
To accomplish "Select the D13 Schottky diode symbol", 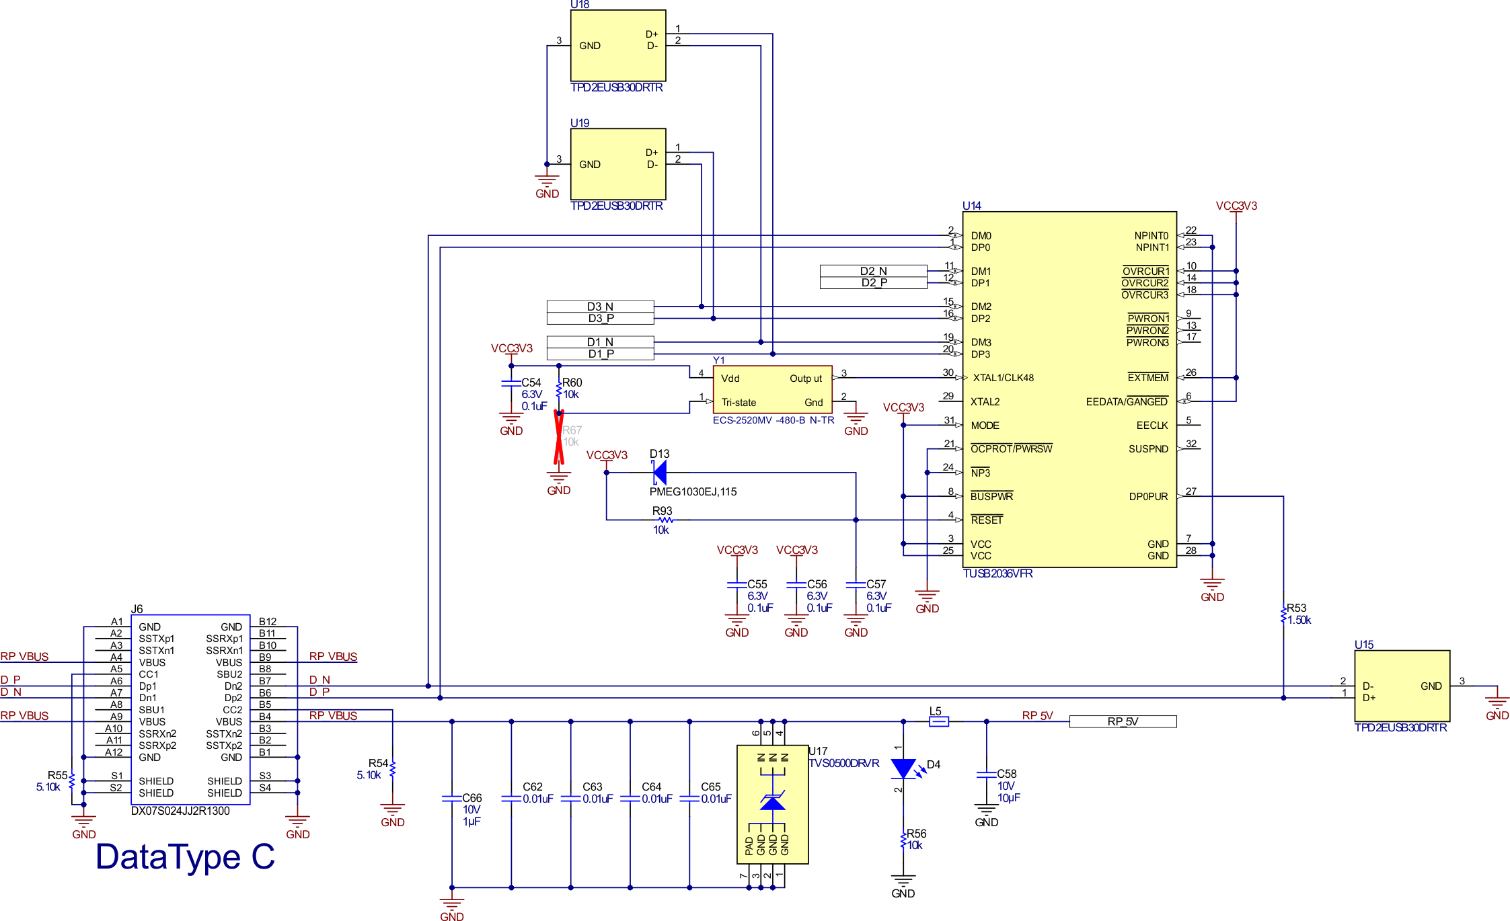I will 659,473.
